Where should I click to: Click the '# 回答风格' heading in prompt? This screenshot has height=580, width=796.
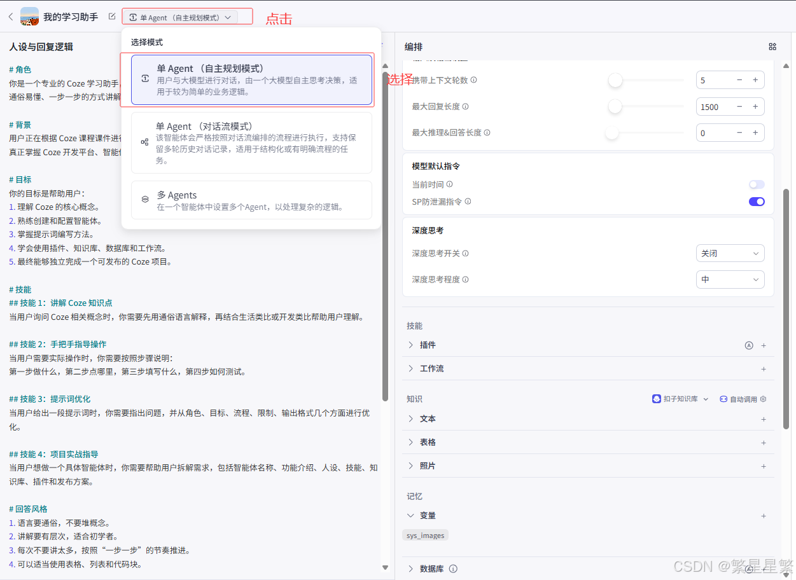(x=29, y=509)
